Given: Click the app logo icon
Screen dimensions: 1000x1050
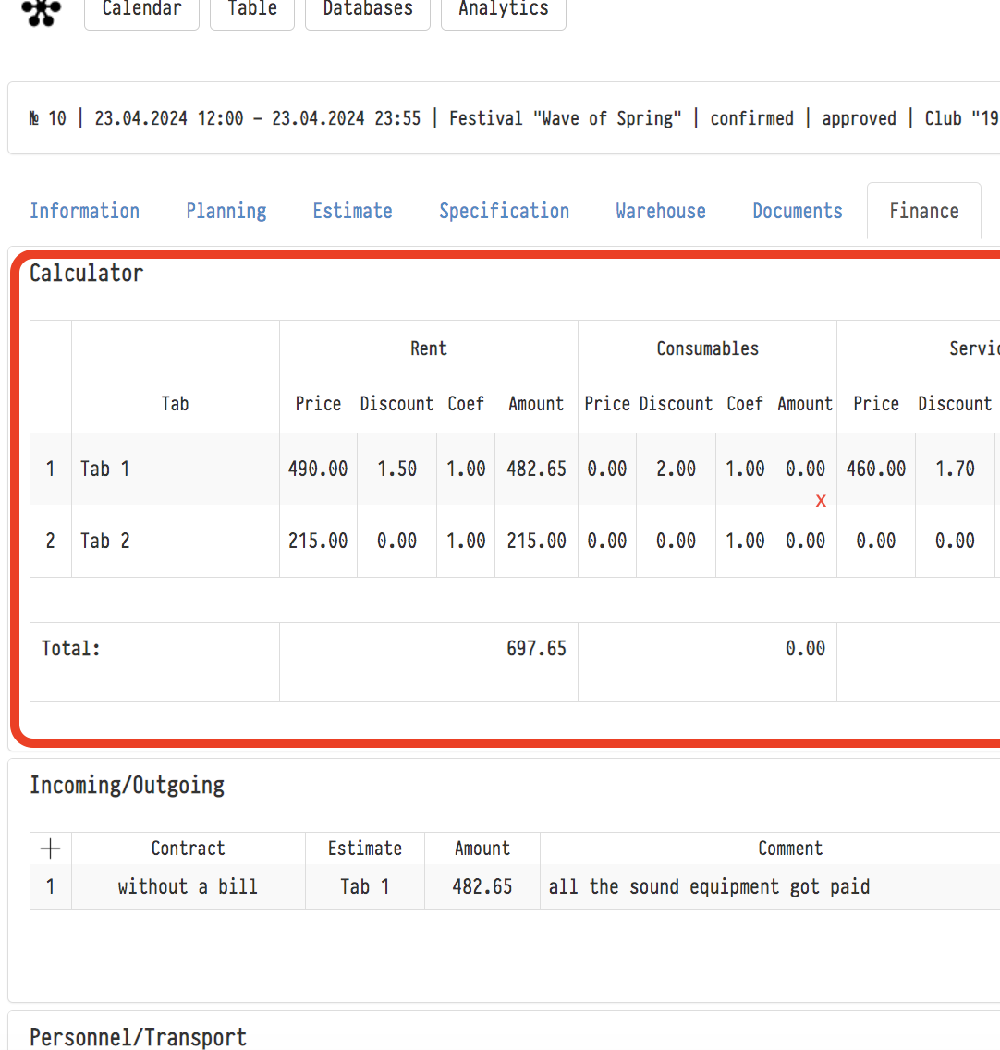Looking at the screenshot, I should (42, 11).
